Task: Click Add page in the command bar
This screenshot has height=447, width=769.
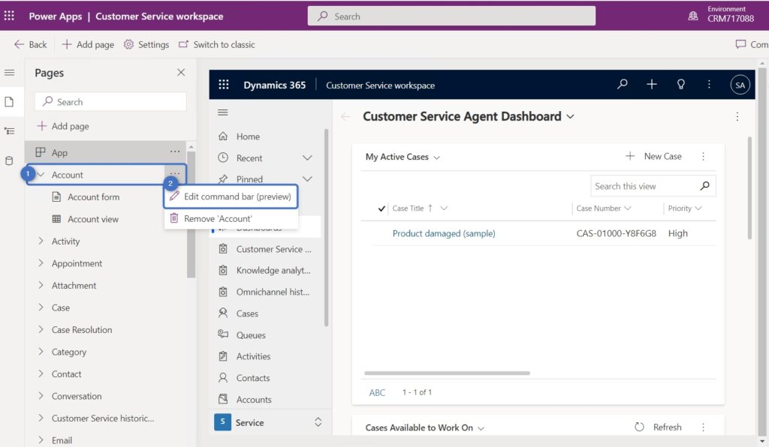Action: tap(88, 44)
